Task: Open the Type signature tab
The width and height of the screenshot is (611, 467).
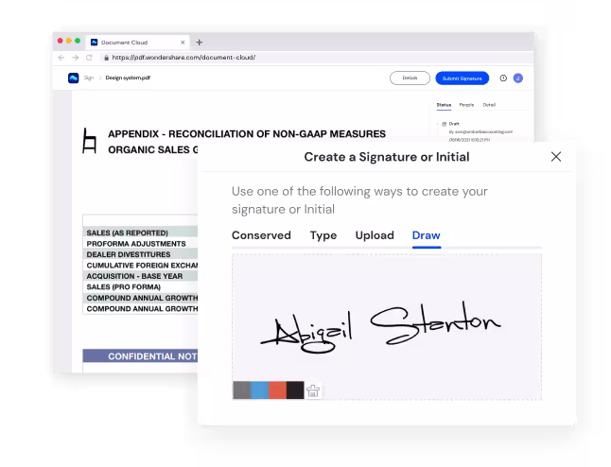Action: pyautogui.click(x=323, y=235)
